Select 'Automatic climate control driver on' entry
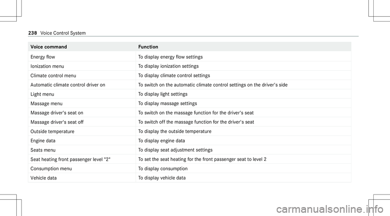 click(x=68, y=85)
